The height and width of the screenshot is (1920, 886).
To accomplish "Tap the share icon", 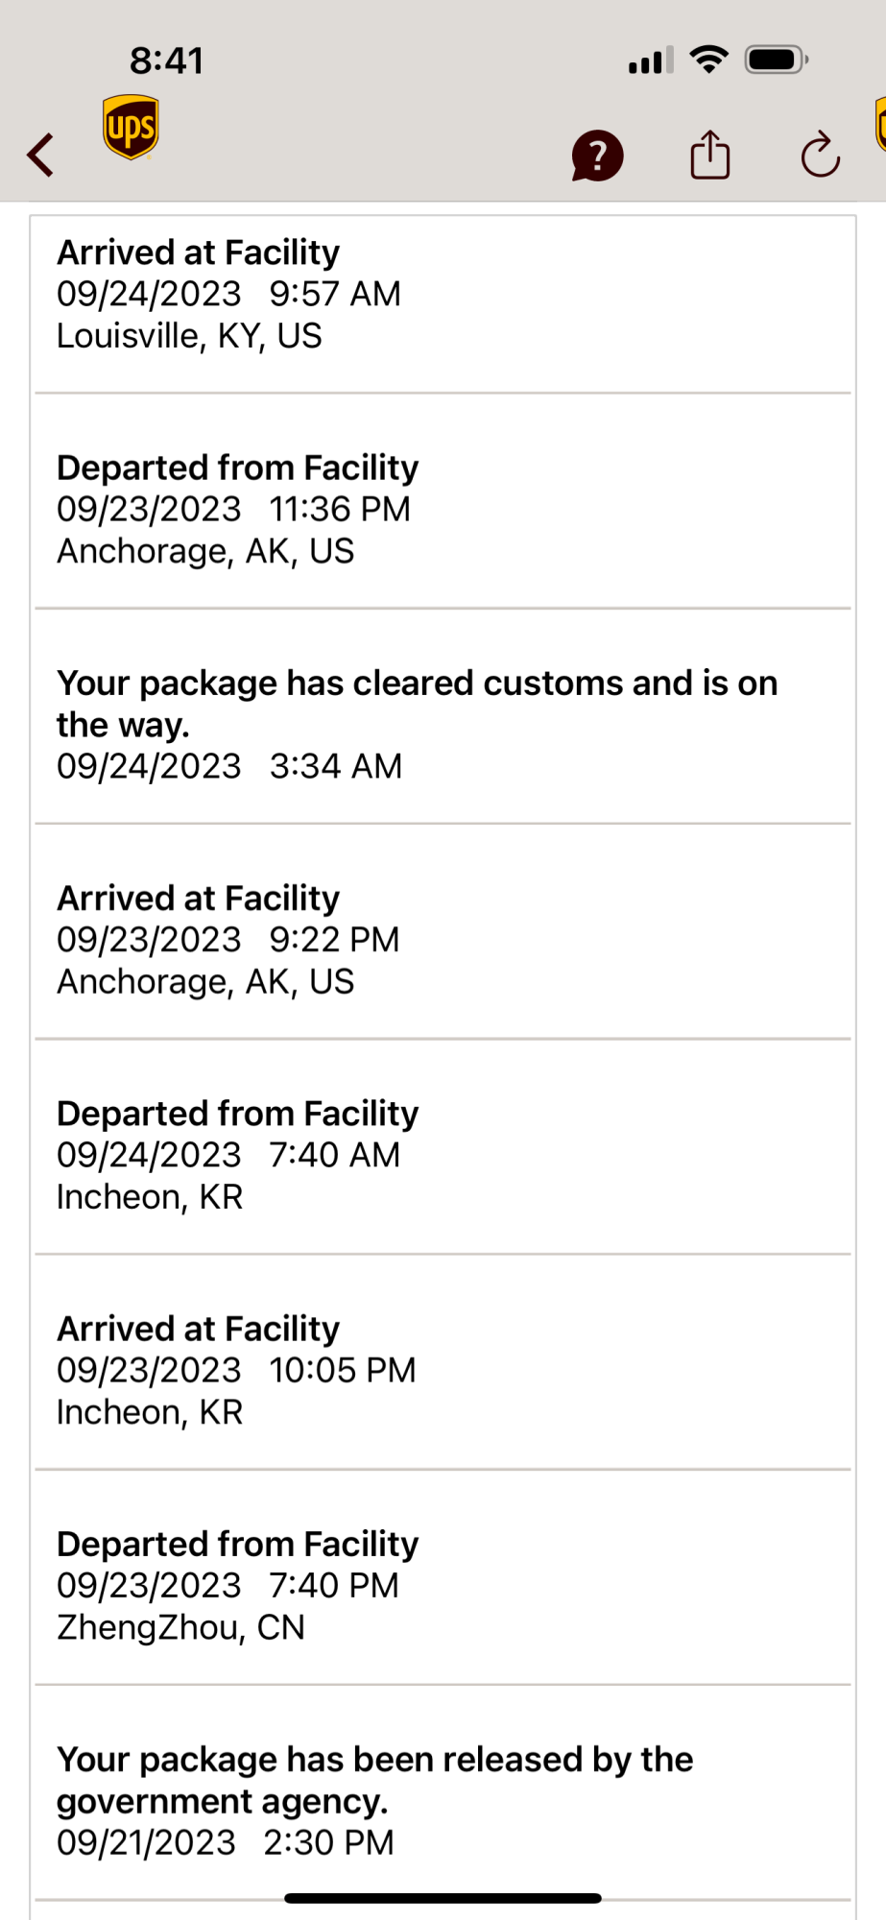I will [710, 155].
